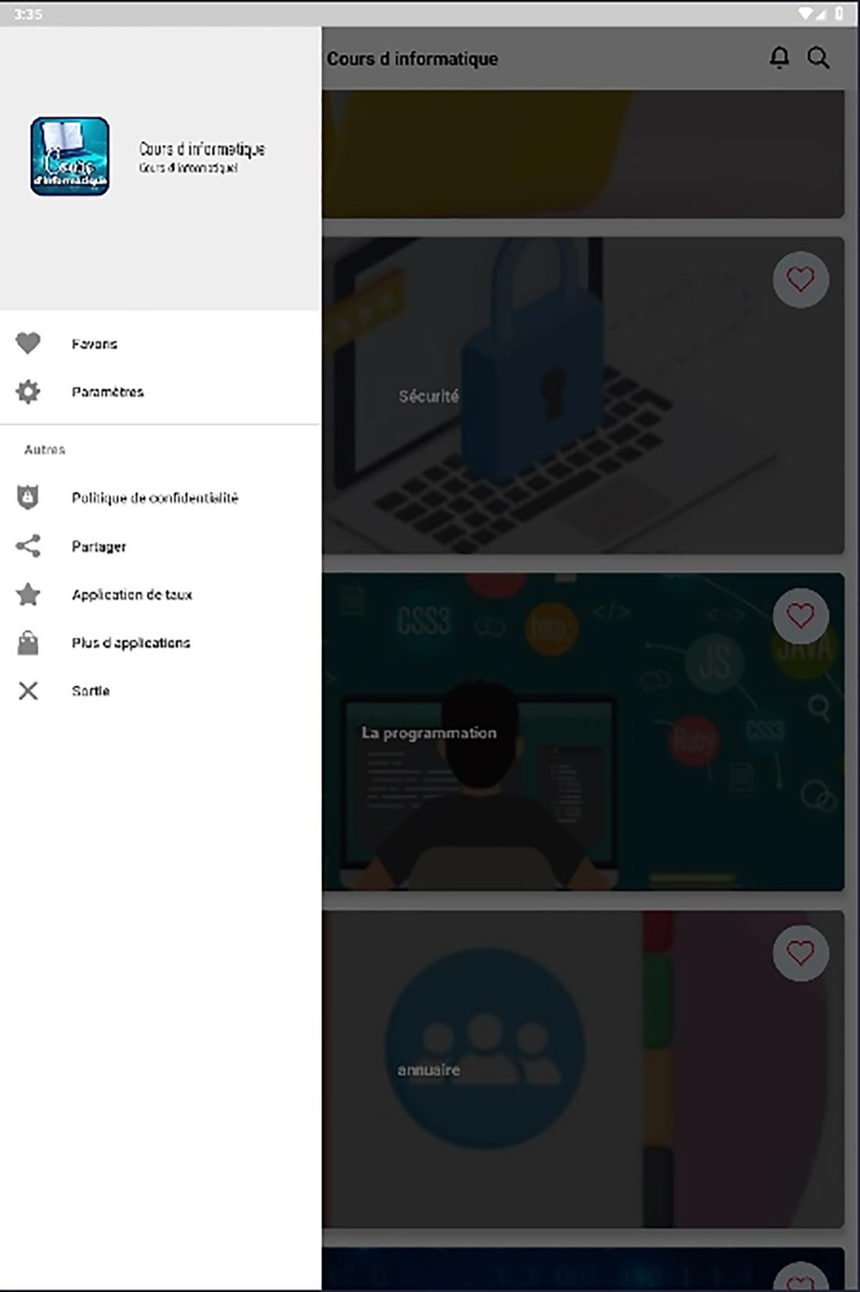
Task: Click the Favoris heart icon in drawer
Action: 28,343
